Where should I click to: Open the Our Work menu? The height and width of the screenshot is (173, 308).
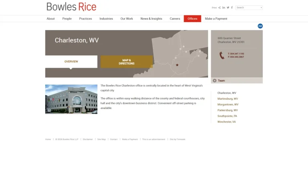coord(127,19)
